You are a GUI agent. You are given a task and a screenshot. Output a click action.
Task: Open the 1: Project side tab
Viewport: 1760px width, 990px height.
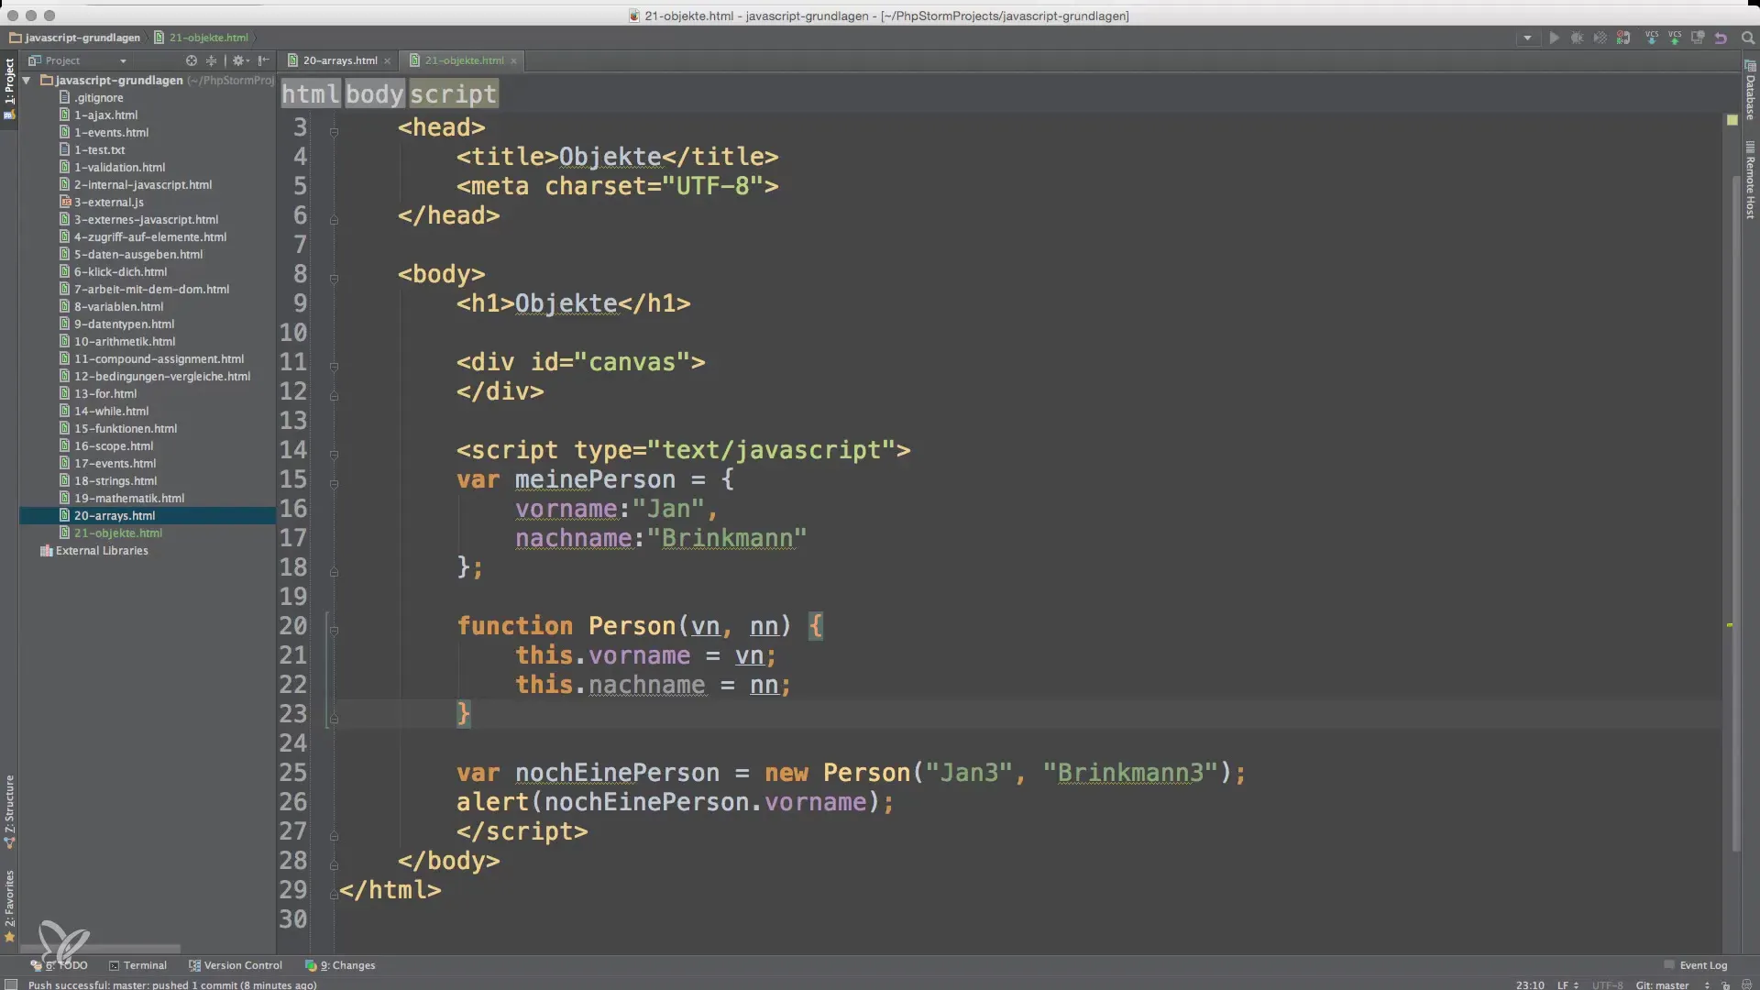tap(9, 90)
